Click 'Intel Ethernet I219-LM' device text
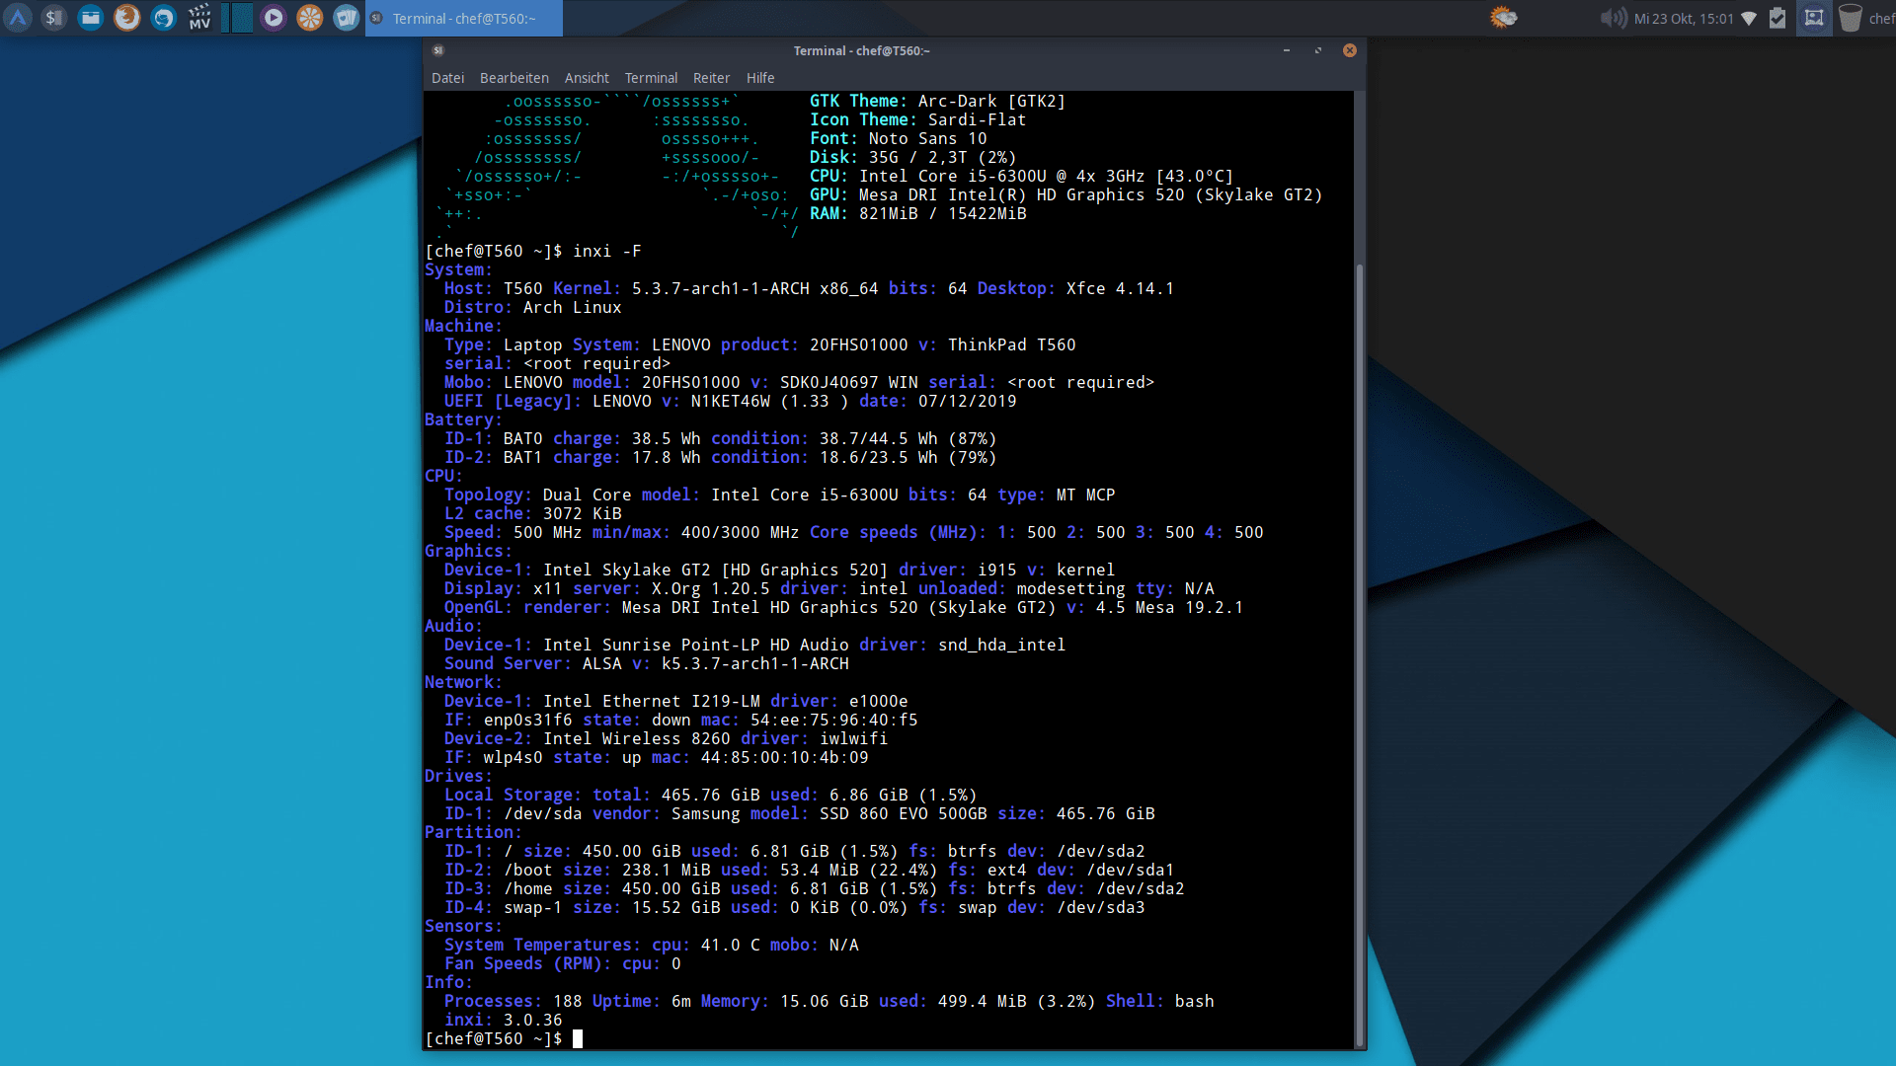The height and width of the screenshot is (1066, 1896). (652, 701)
